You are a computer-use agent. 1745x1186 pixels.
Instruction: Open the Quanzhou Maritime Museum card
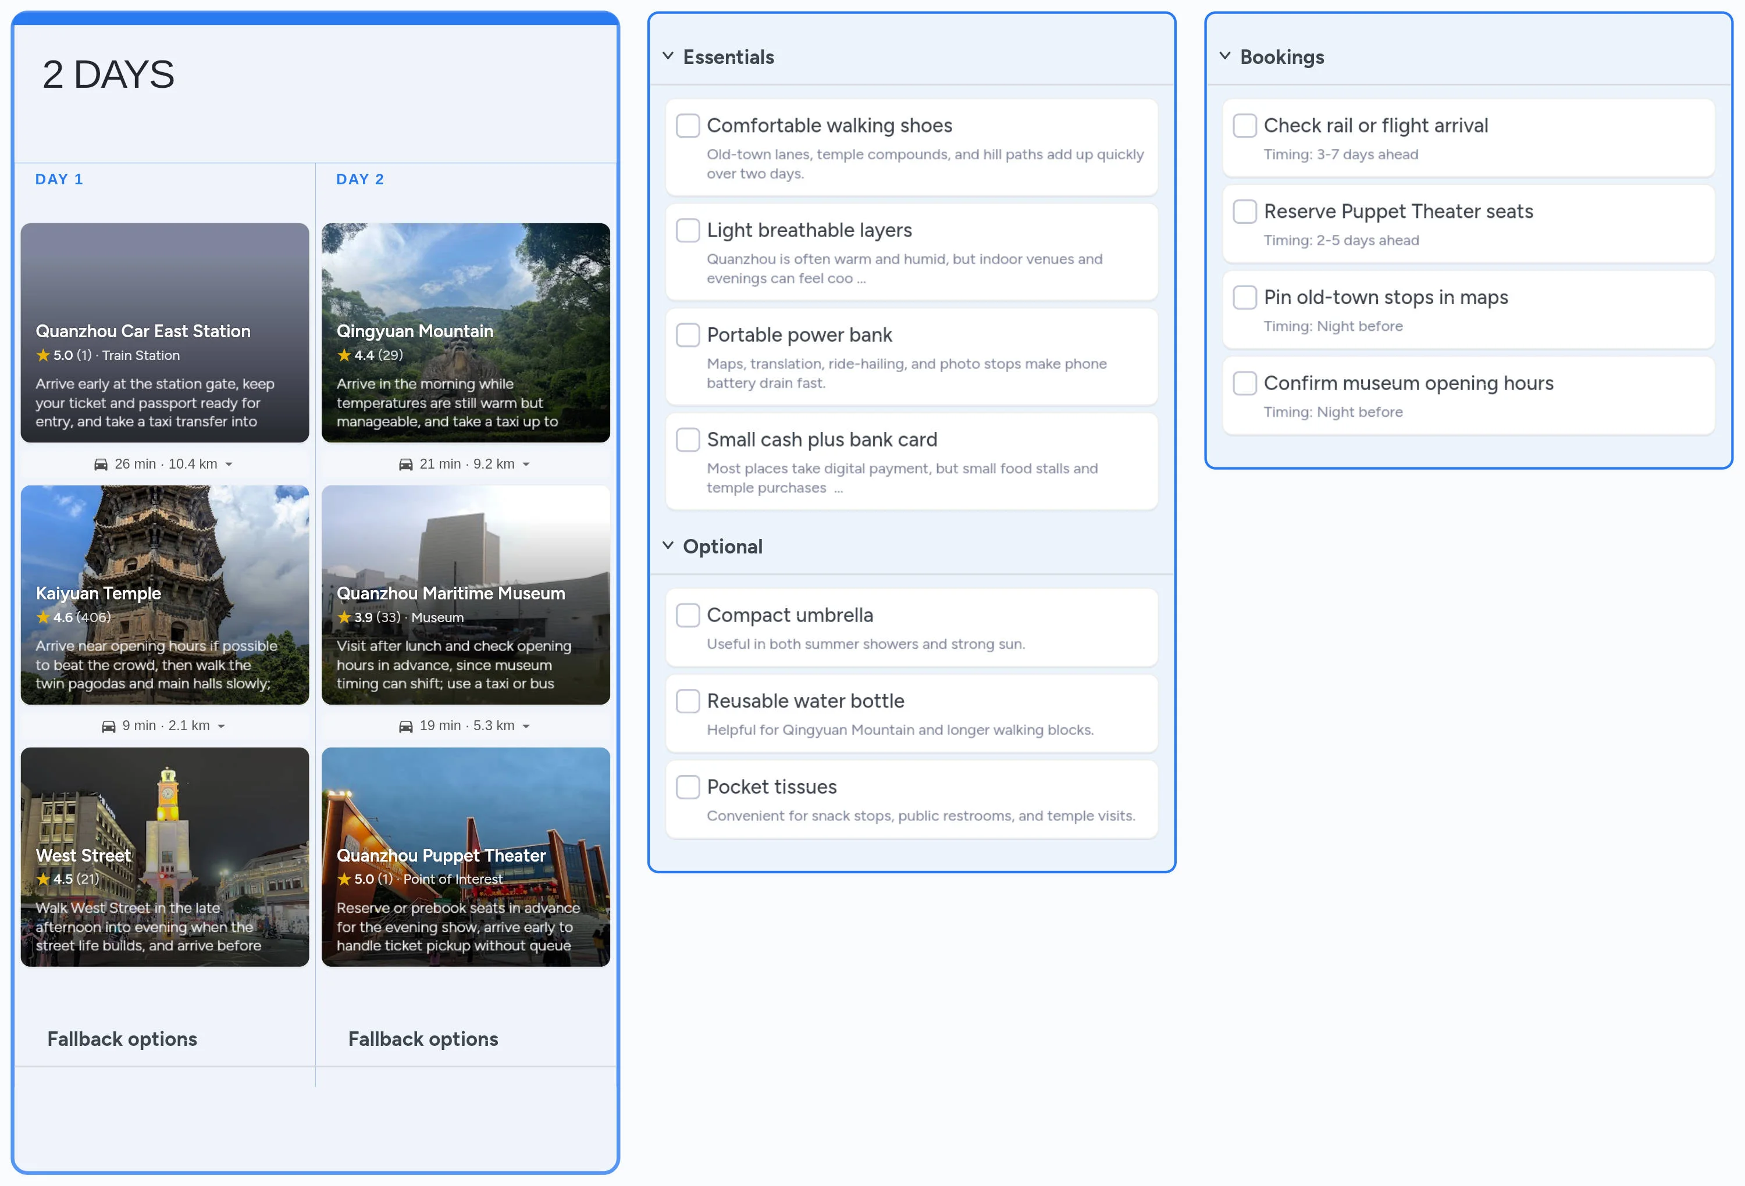[465, 595]
